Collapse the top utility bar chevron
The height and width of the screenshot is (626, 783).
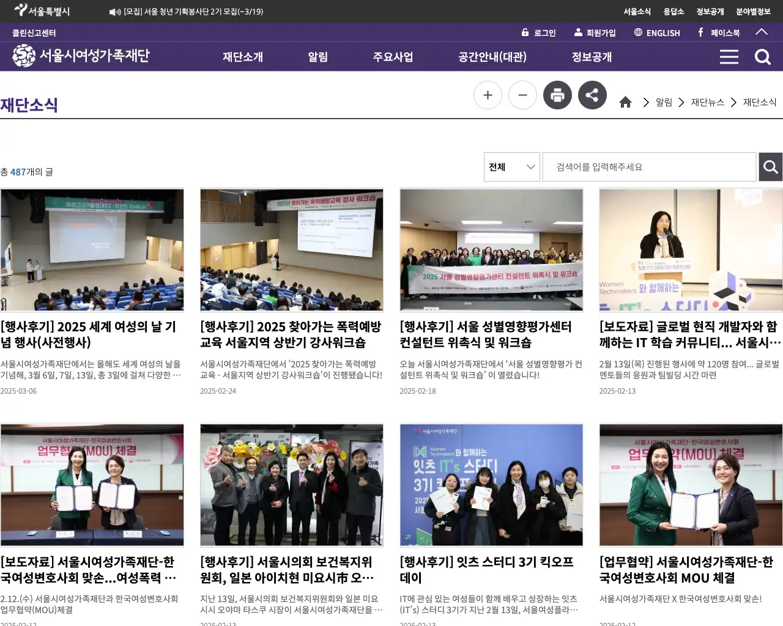(x=762, y=32)
